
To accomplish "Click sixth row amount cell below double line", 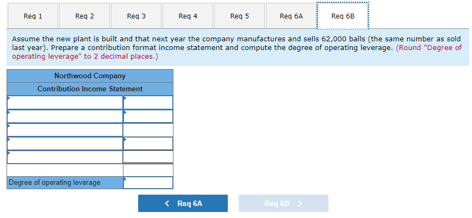I will (148, 170).
